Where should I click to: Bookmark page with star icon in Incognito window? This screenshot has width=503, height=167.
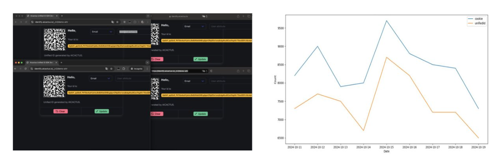coord(111,69)
